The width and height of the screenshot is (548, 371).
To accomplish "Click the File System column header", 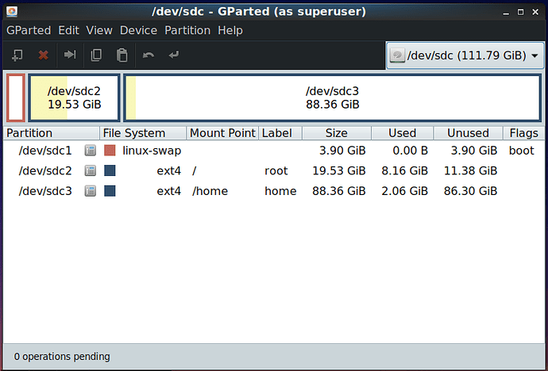I will (x=143, y=133).
